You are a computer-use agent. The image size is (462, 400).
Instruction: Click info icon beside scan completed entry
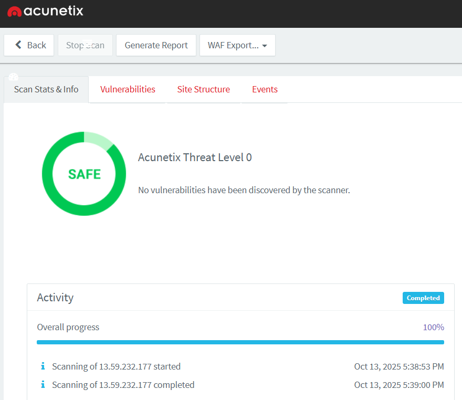[43, 385]
